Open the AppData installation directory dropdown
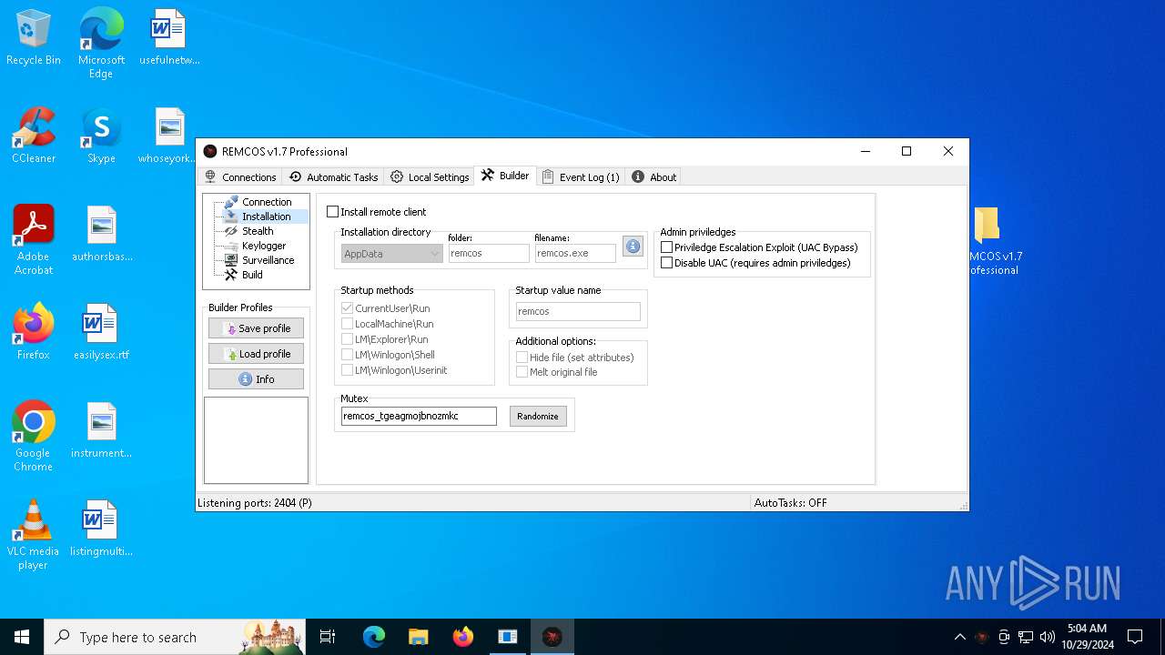This screenshot has height=655, width=1165. click(x=392, y=254)
